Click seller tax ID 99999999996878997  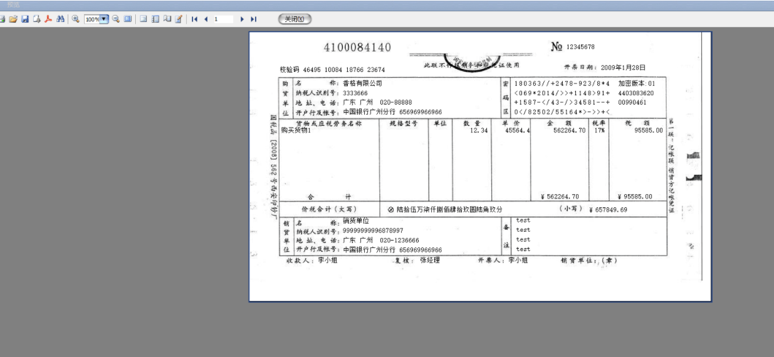374,230
